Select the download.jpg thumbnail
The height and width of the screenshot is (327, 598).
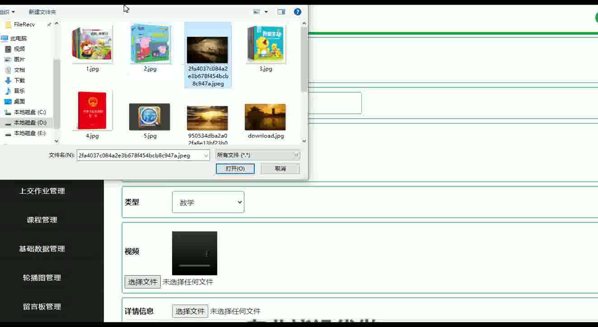(265, 117)
